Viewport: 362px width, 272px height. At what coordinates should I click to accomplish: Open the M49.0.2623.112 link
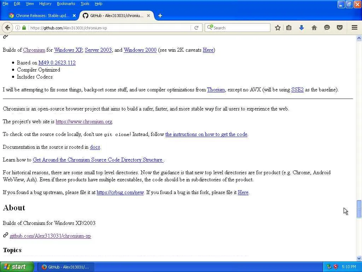57,63
